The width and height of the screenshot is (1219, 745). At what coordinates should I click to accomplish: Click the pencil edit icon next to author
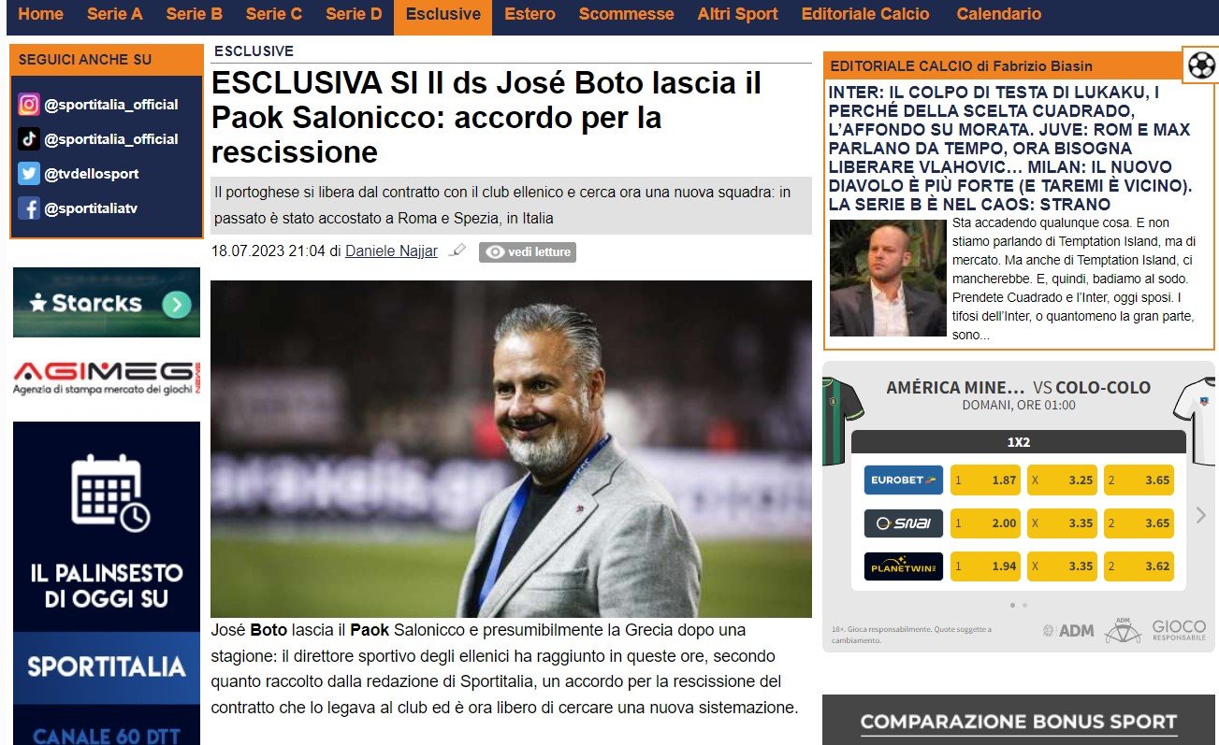point(457,251)
